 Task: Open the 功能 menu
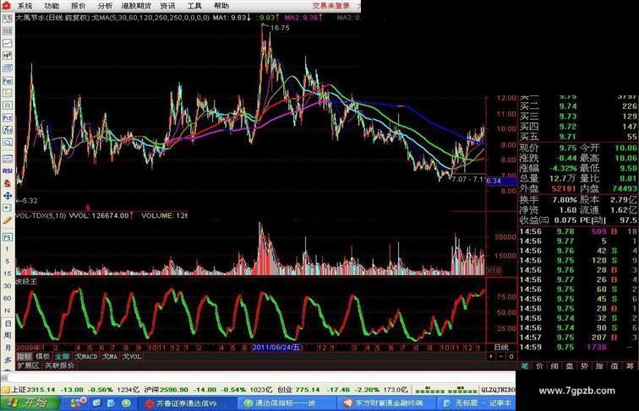pyautogui.click(x=52, y=6)
